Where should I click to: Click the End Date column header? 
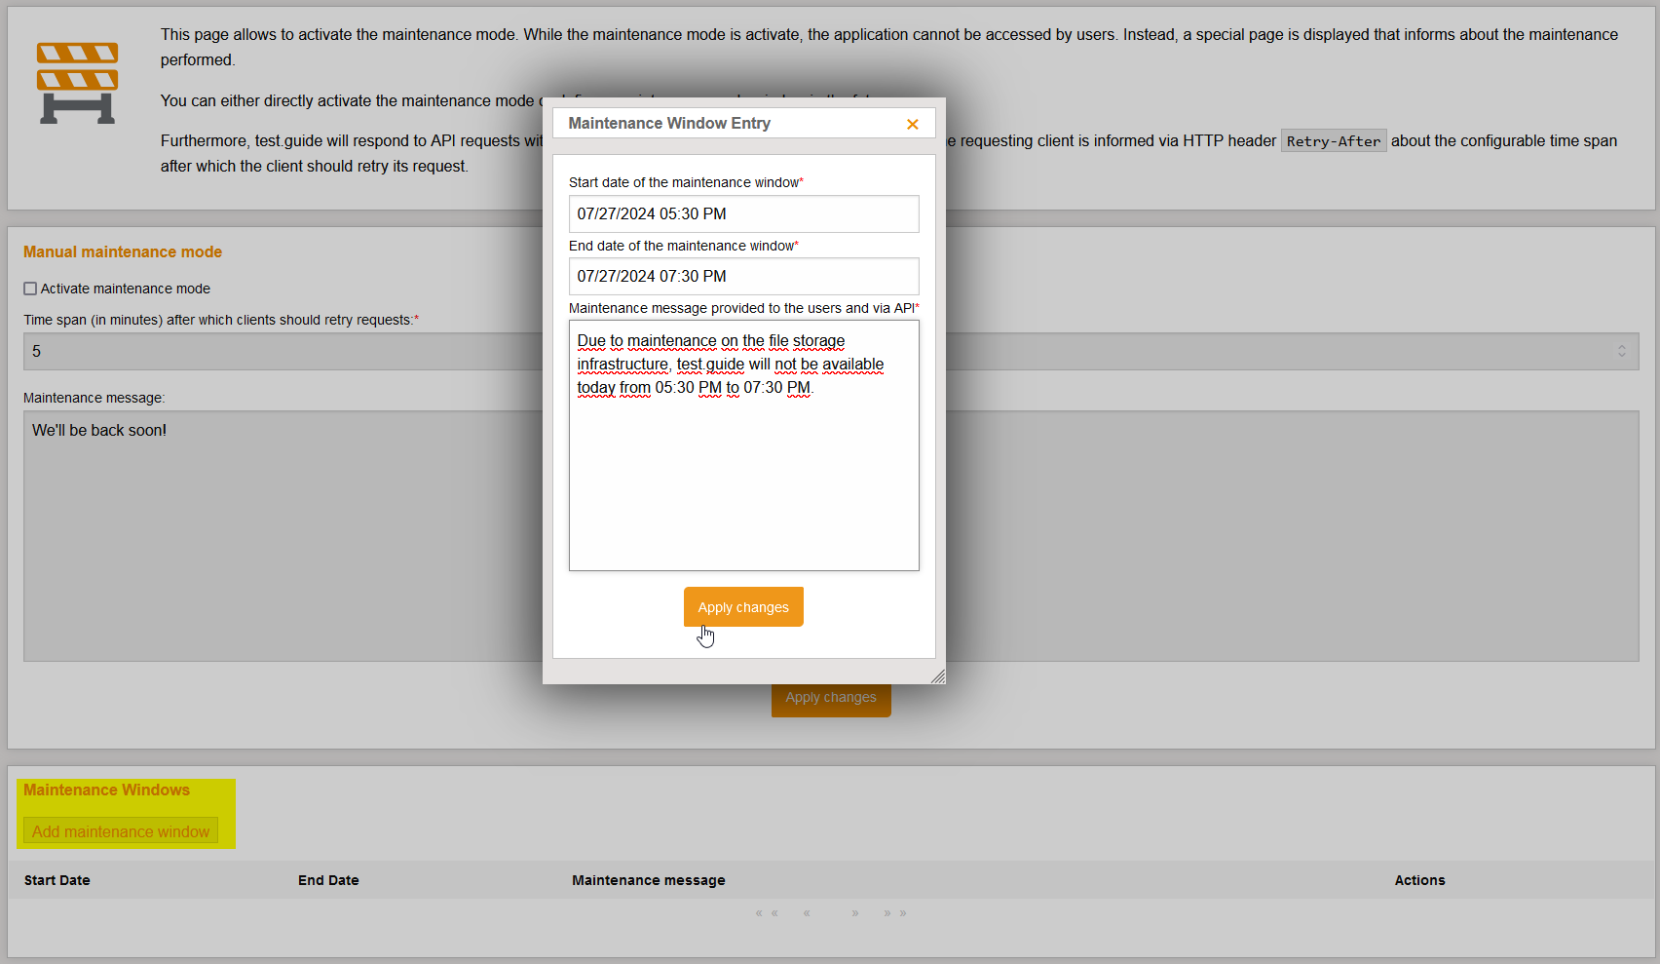328,880
